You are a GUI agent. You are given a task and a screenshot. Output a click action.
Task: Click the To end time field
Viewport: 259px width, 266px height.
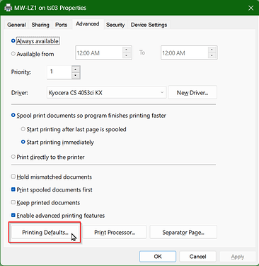[185, 52]
